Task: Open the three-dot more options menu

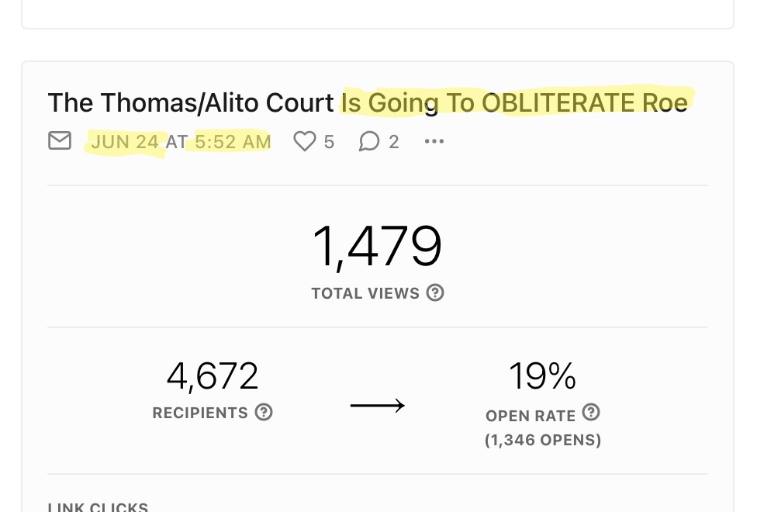Action: (x=434, y=141)
